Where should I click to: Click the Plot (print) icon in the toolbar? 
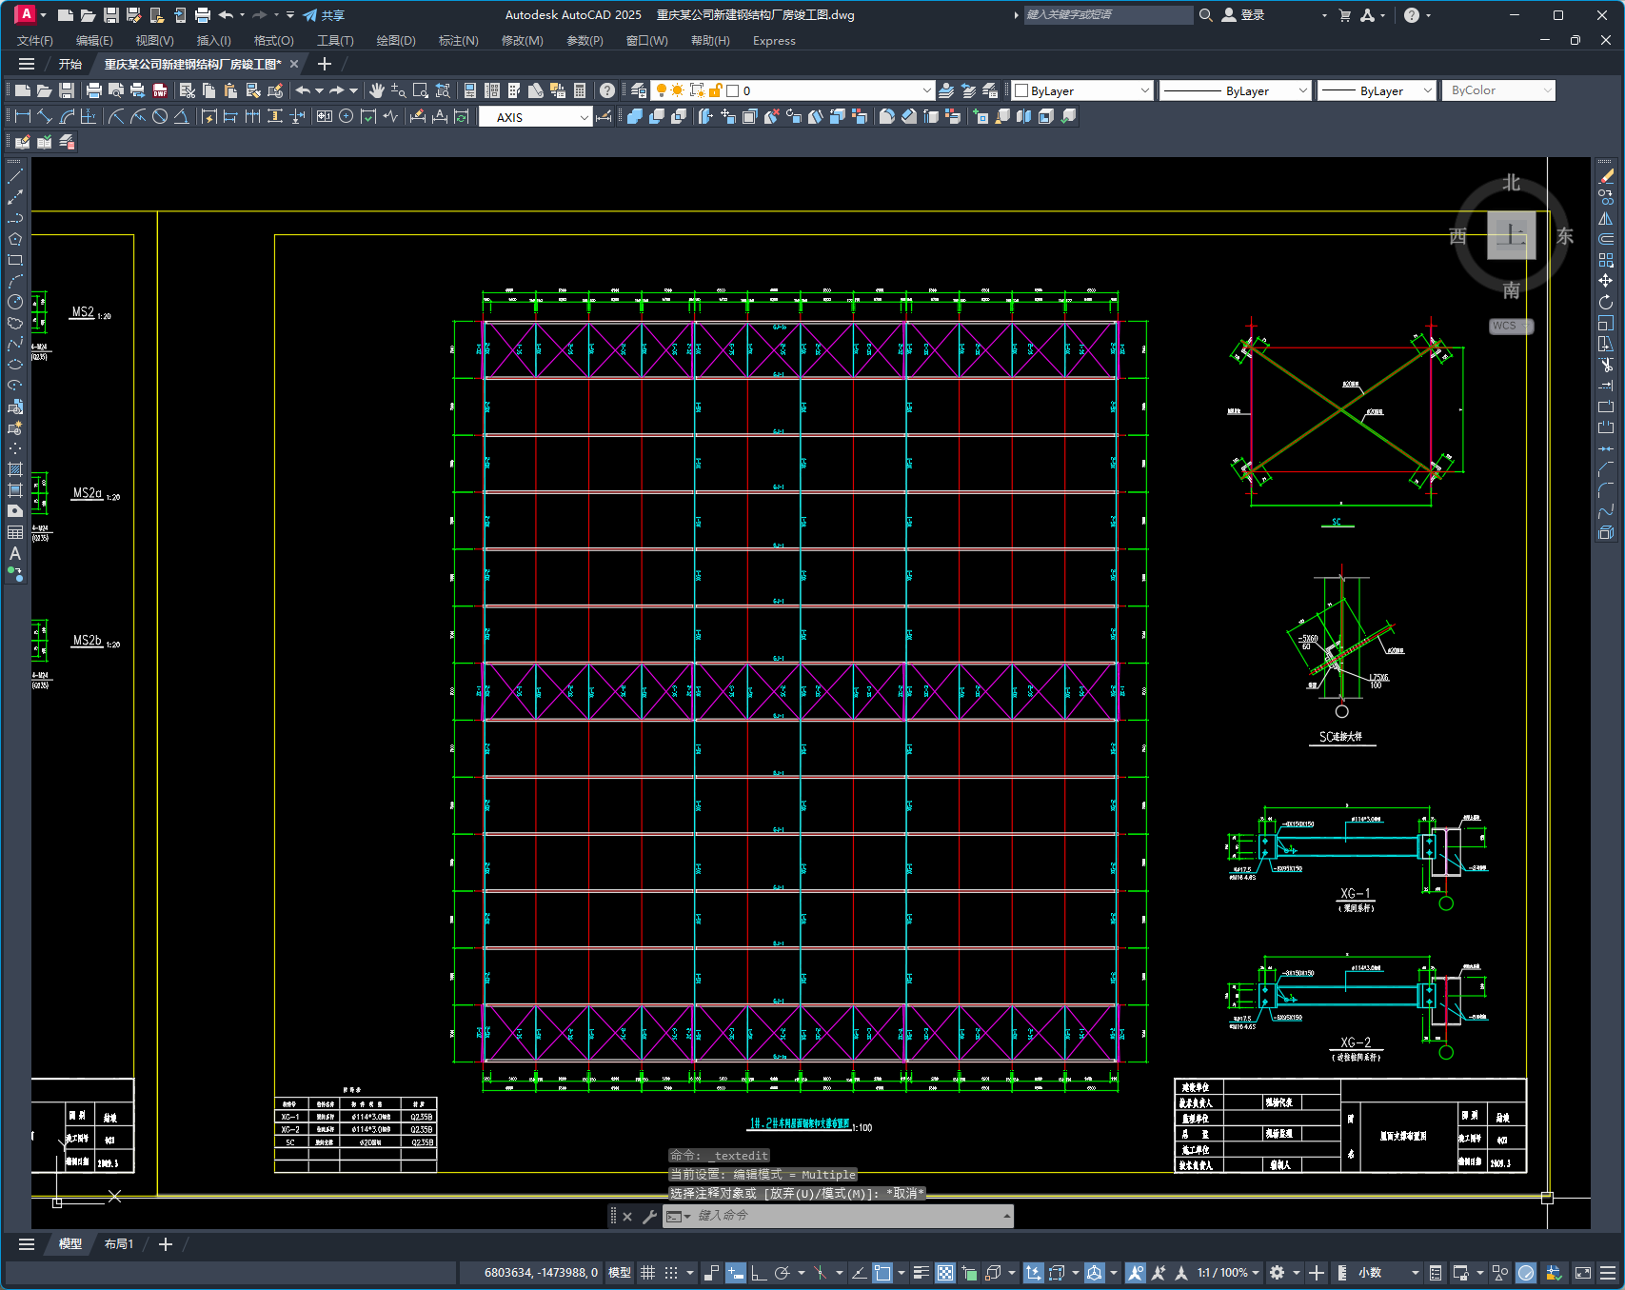pyautogui.click(x=93, y=90)
